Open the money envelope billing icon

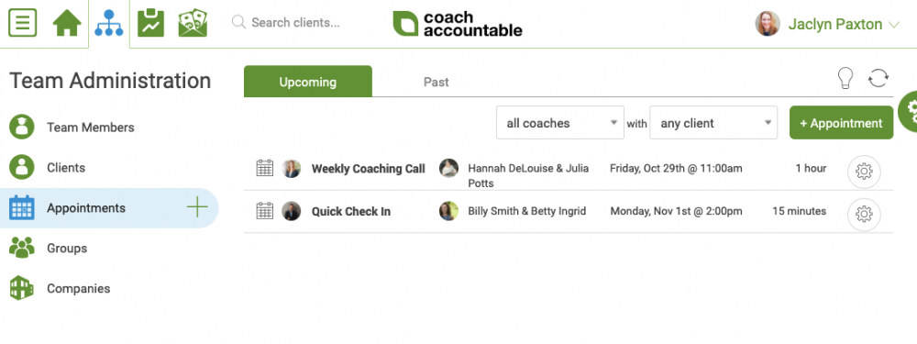193,24
